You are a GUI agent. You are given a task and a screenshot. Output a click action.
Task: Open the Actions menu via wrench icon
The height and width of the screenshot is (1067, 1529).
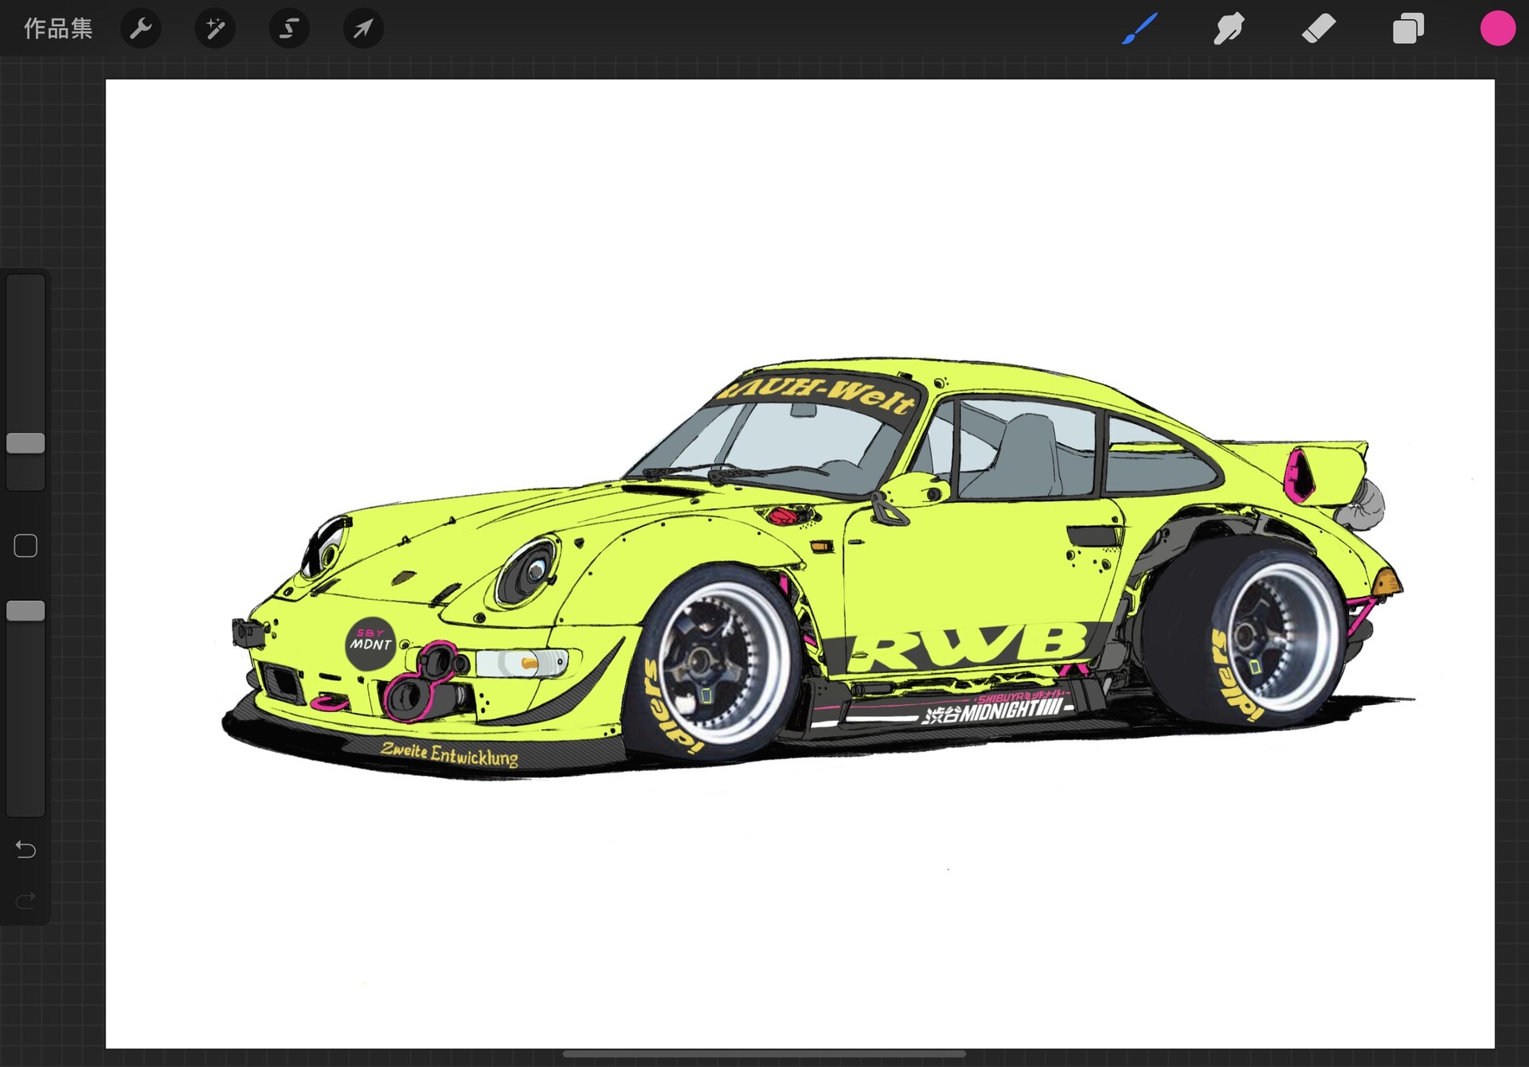(141, 29)
